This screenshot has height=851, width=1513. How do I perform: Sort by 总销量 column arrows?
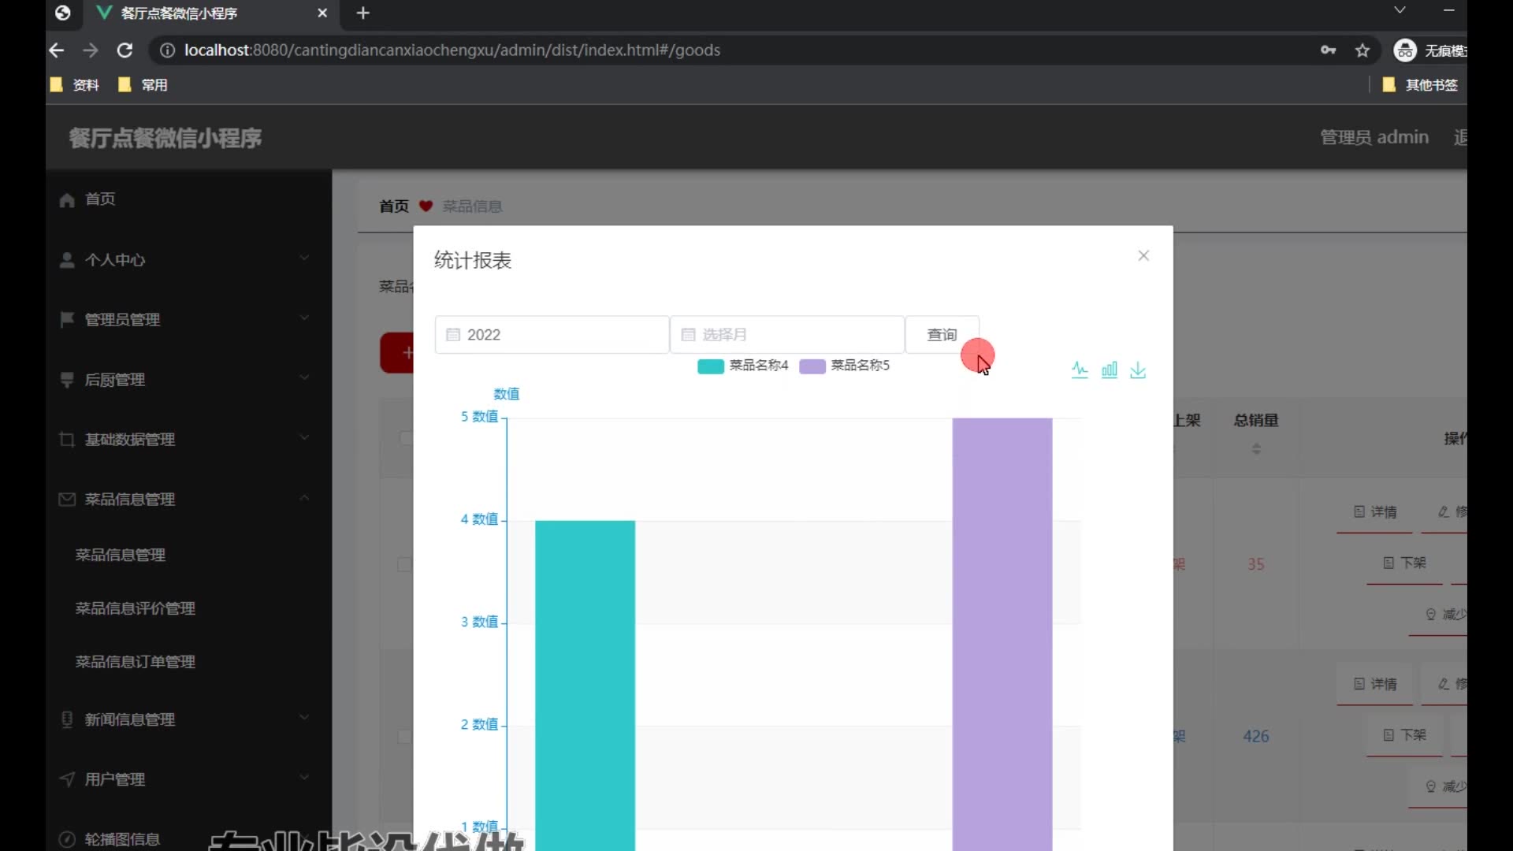click(1256, 448)
